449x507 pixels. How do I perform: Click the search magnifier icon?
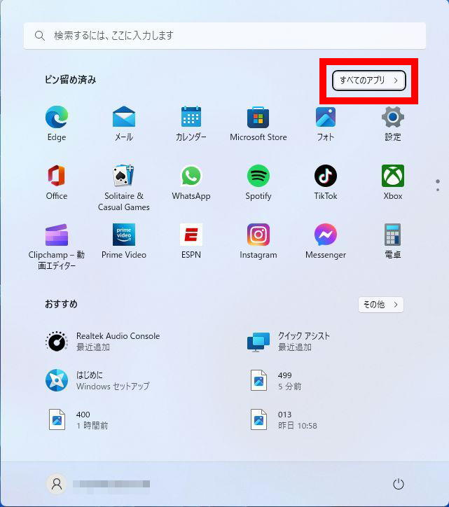(40, 36)
